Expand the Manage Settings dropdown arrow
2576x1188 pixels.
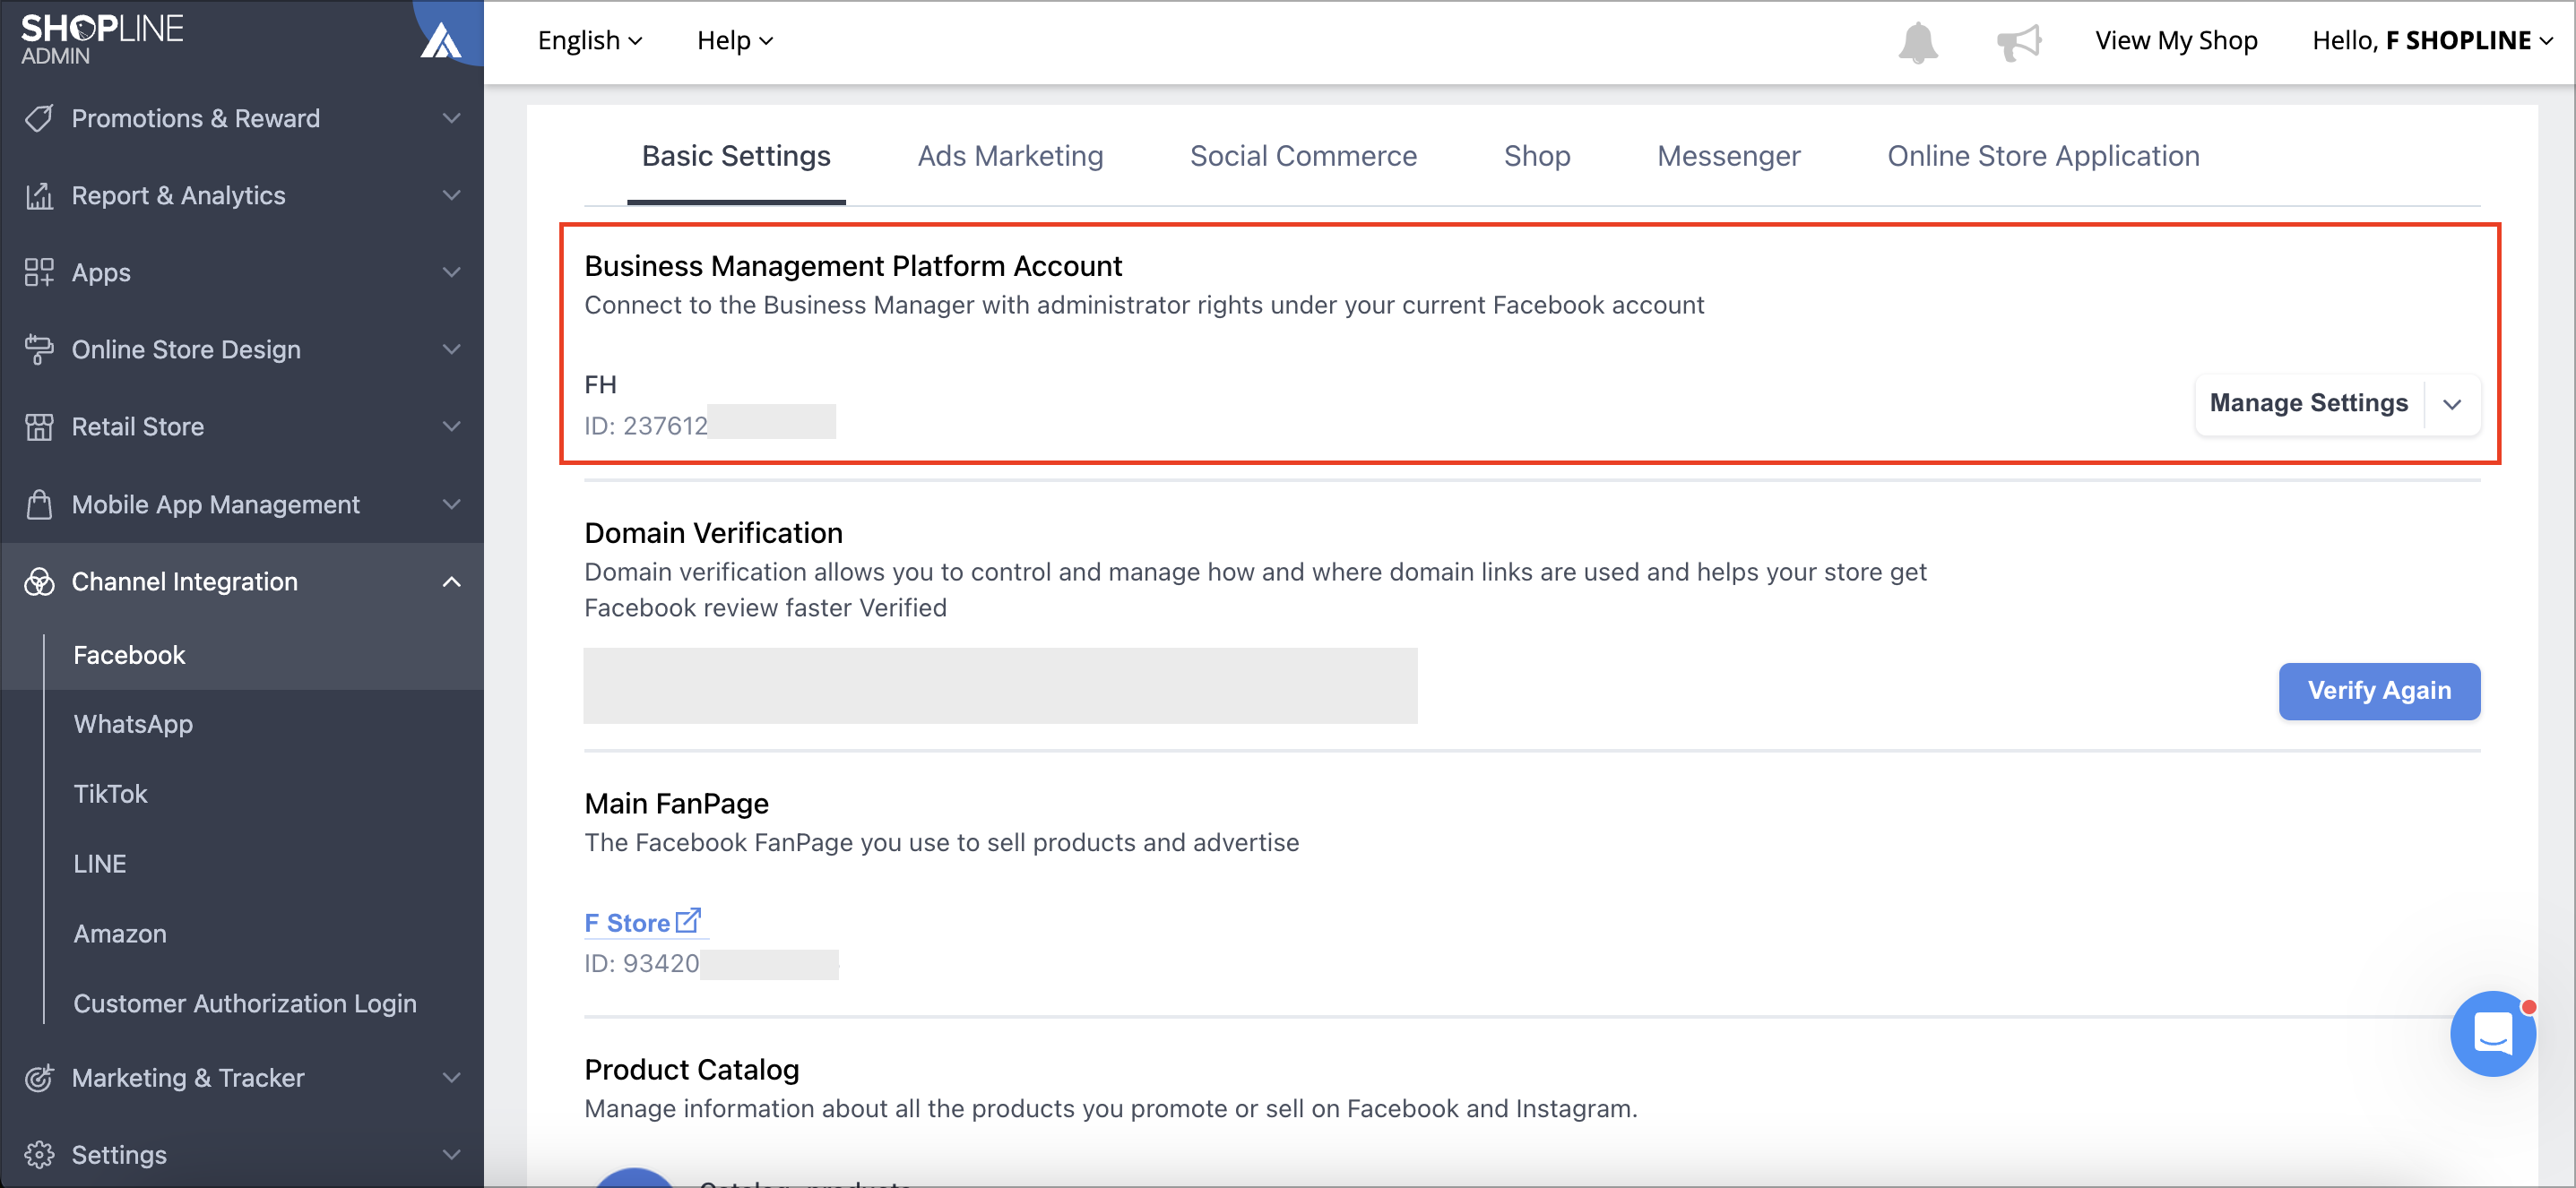pos(2452,404)
